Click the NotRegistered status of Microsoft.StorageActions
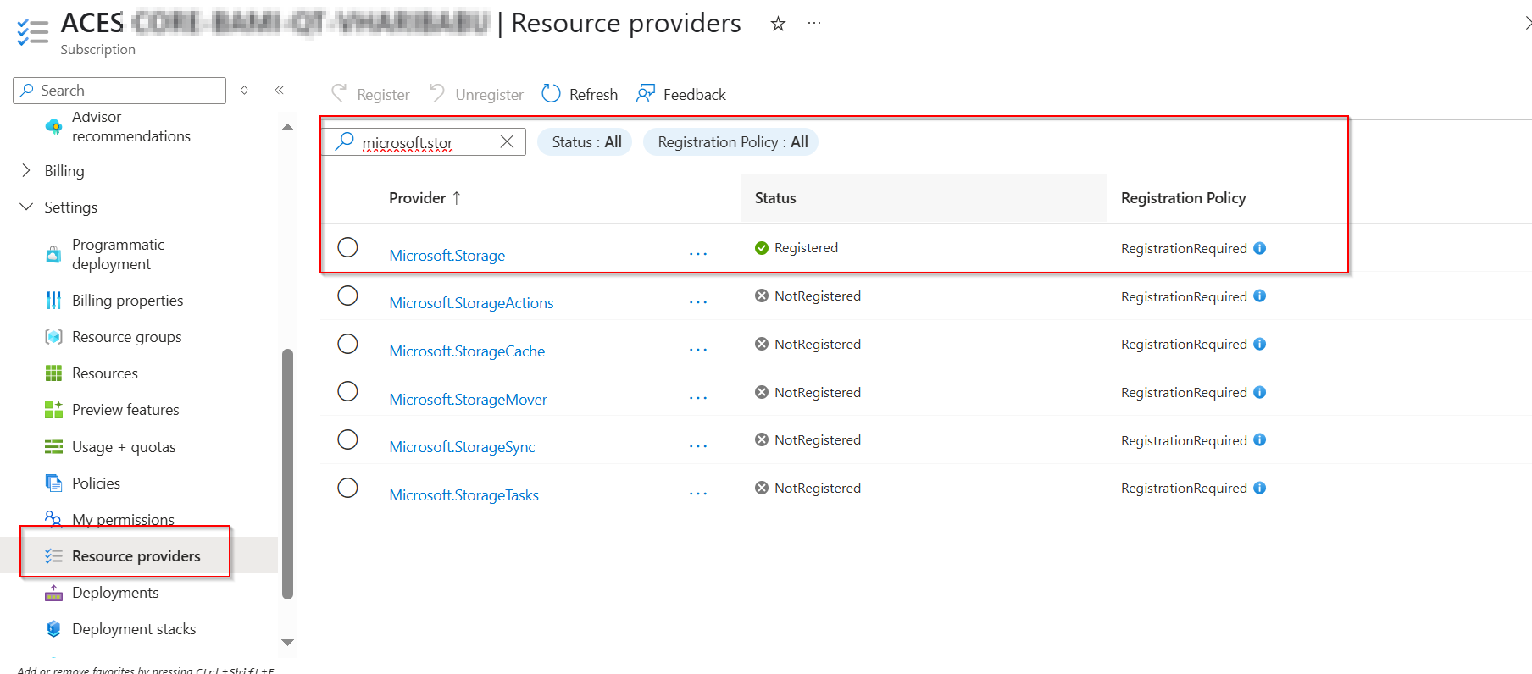 pyautogui.click(x=808, y=296)
